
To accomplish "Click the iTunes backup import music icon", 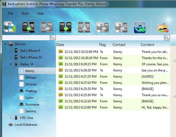I will click(x=140, y=27).
